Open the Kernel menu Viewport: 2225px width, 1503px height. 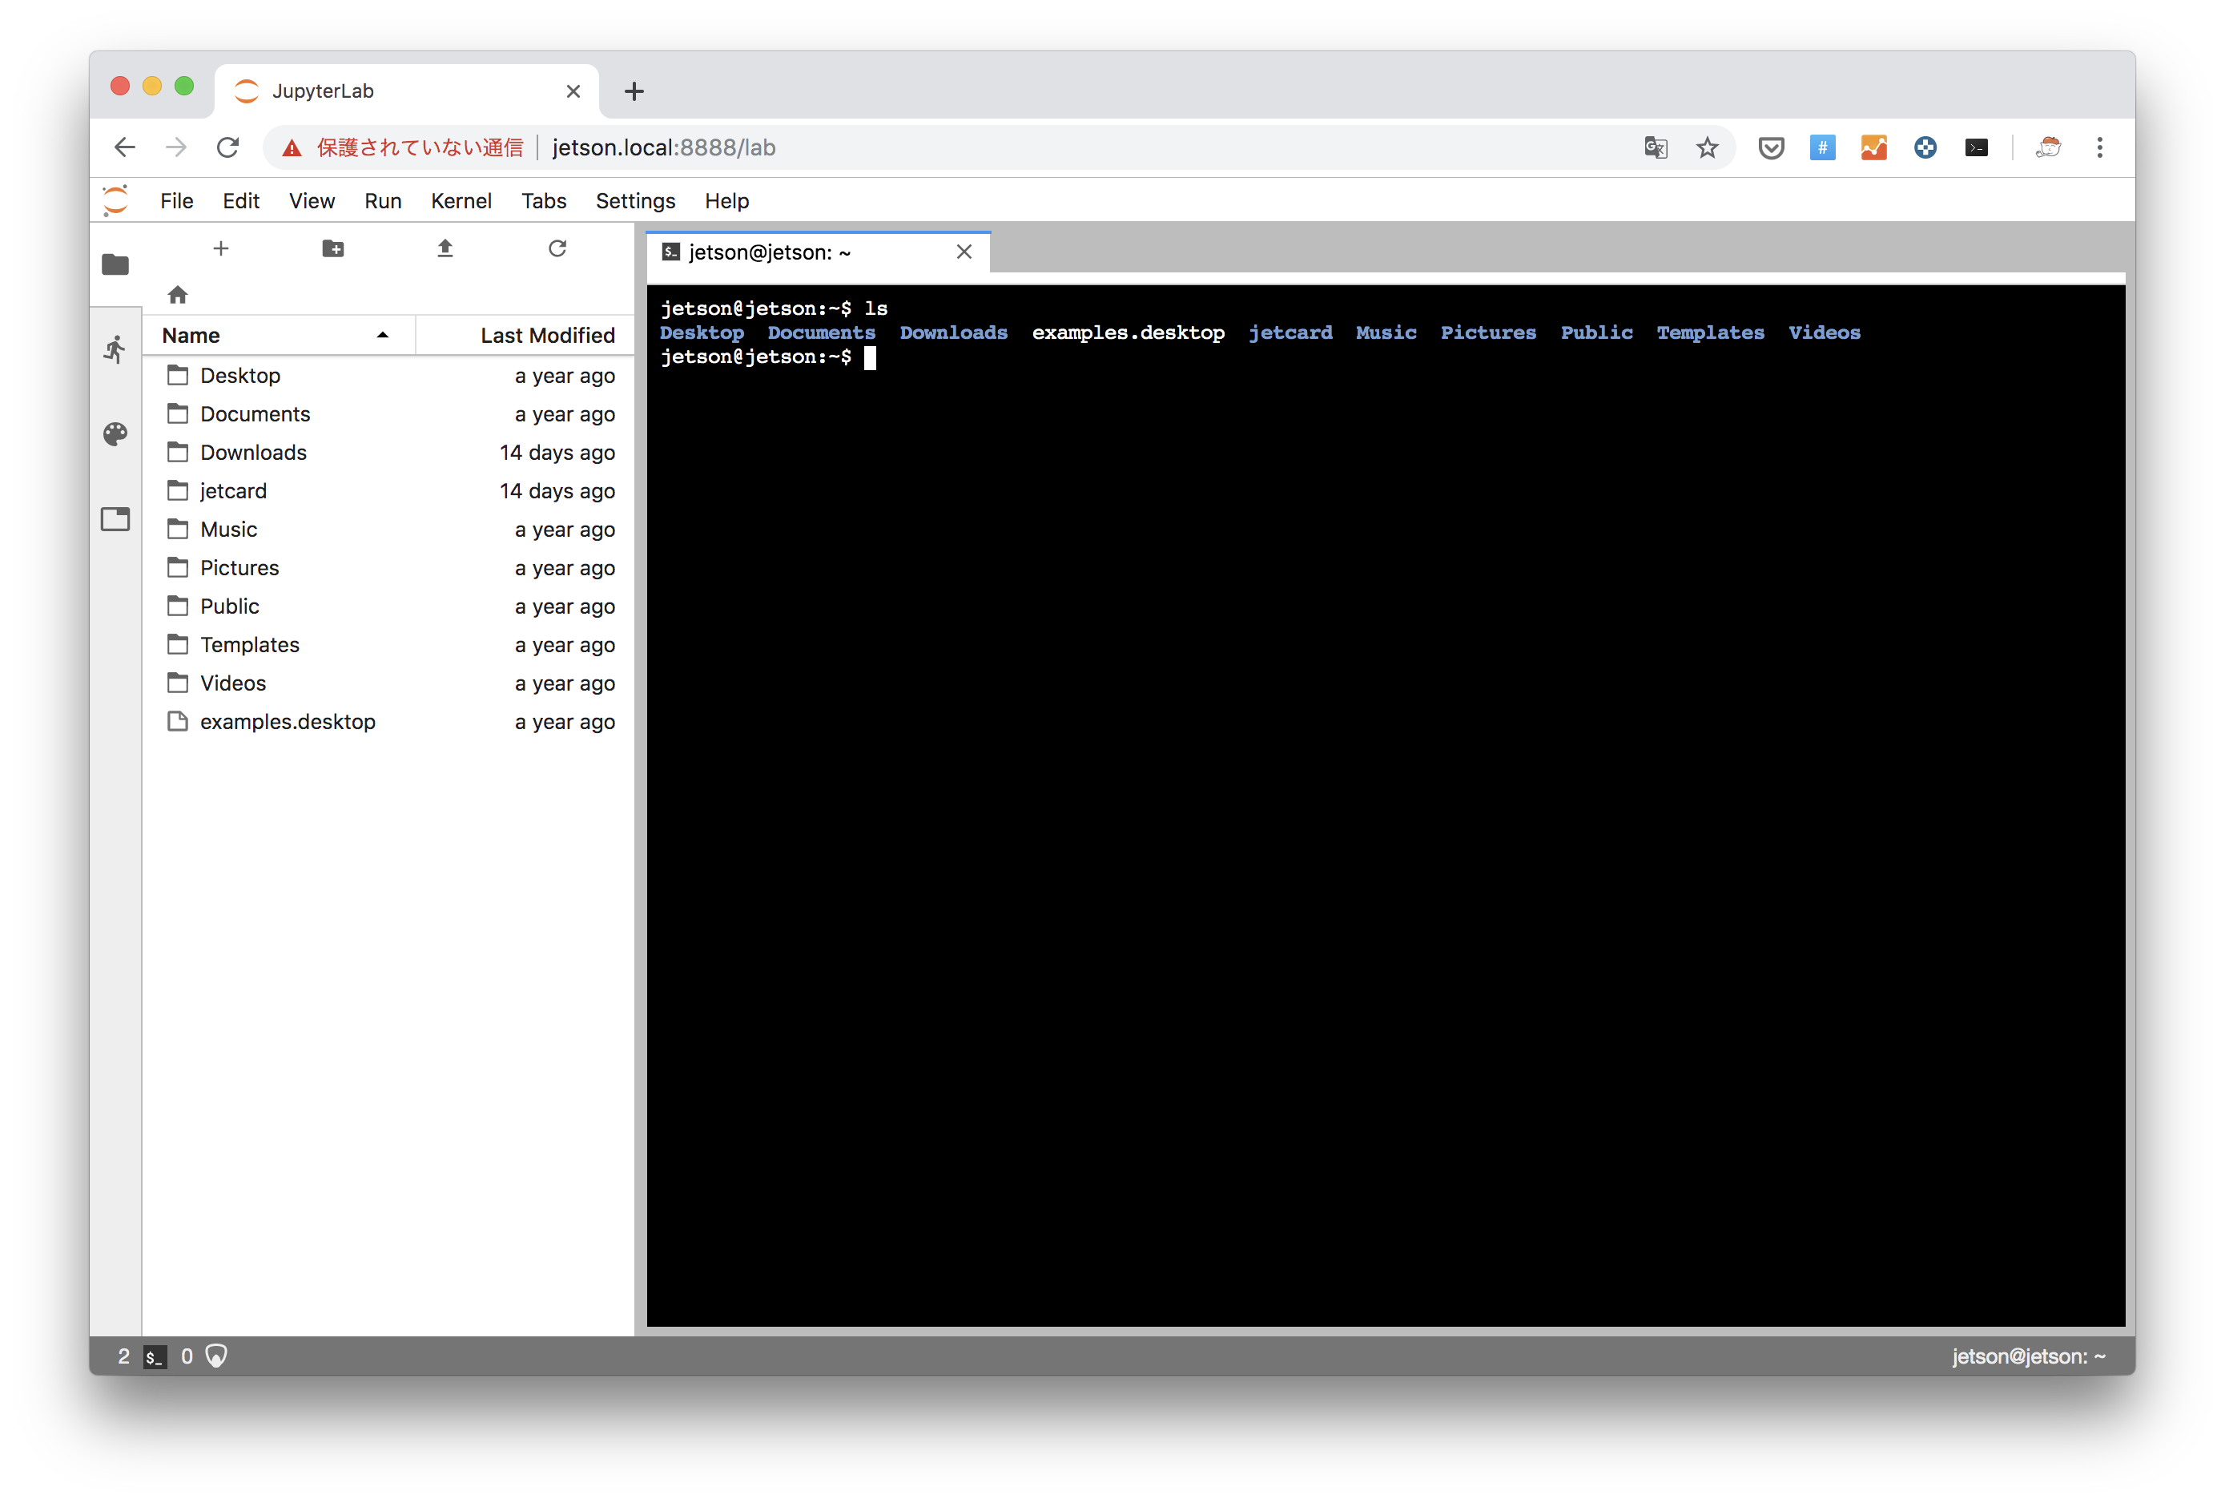(x=461, y=201)
